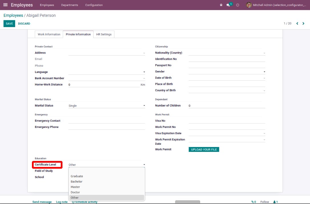
Task: Click the horizontal scrollbar thumb
Action: point(188,202)
